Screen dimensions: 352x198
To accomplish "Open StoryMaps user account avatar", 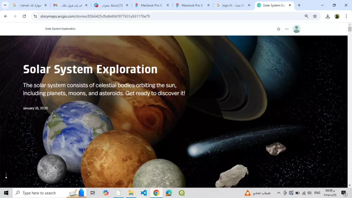I will [x=296, y=29].
